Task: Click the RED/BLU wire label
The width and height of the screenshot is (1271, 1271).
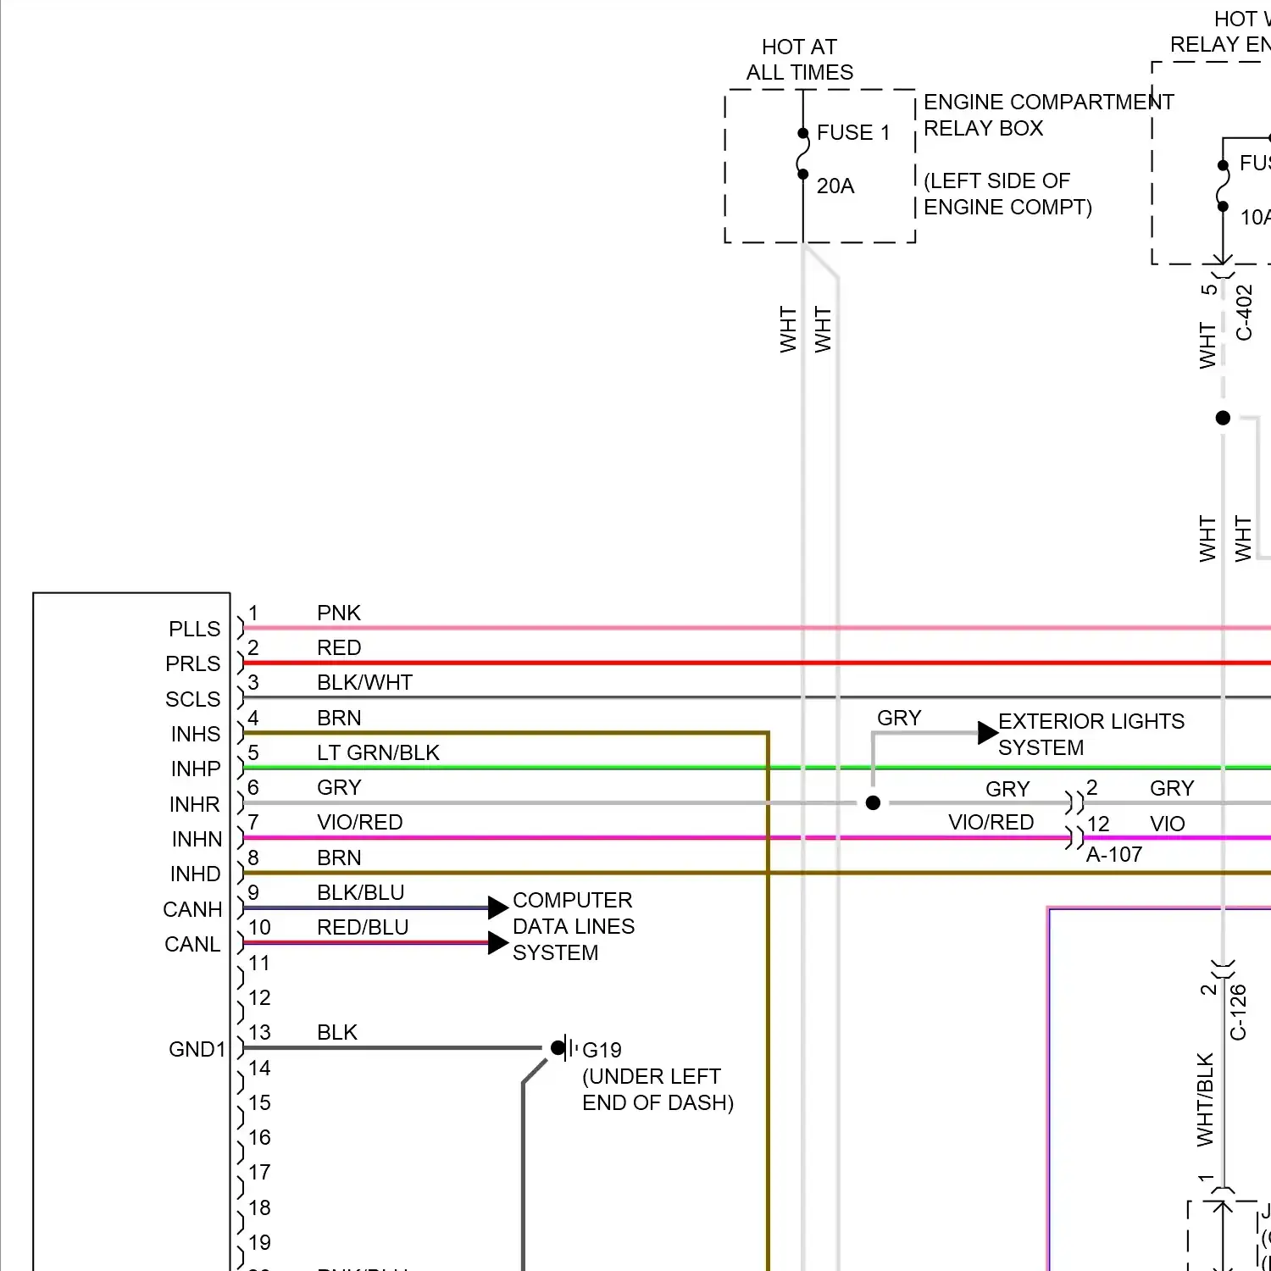Action: point(363,927)
